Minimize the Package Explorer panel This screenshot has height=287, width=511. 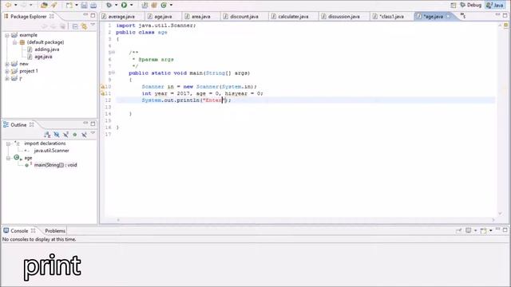click(85, 15)
